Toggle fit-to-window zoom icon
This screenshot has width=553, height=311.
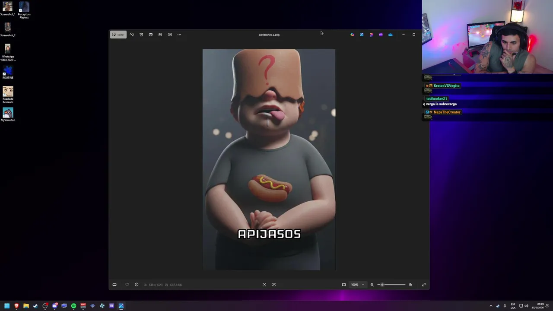pos(344,285)
